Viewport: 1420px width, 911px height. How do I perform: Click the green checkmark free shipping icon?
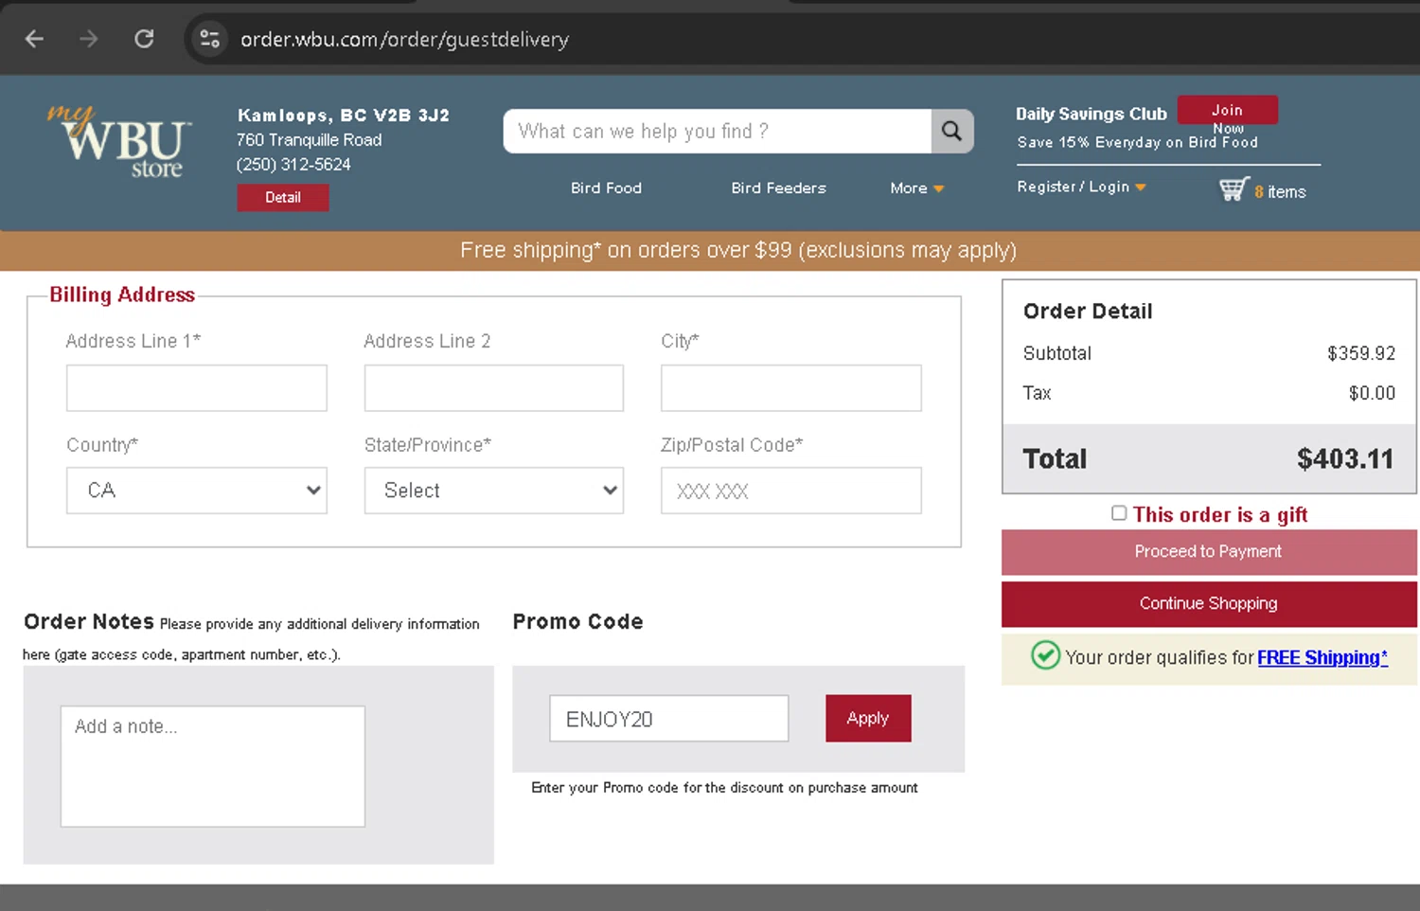1045,655
